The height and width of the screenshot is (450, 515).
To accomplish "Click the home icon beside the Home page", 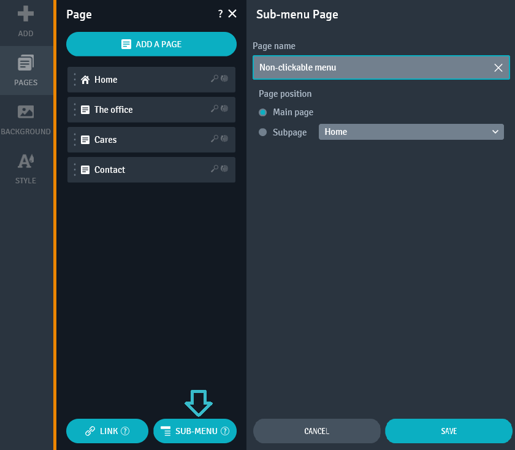I will 84,79.
